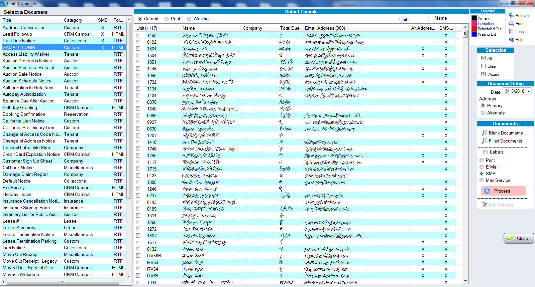Image resolution: width=535 pixels, height=287 pixels.
Task: Select the E-Mail delivery radio button
Action: click(x=481, y=167)
